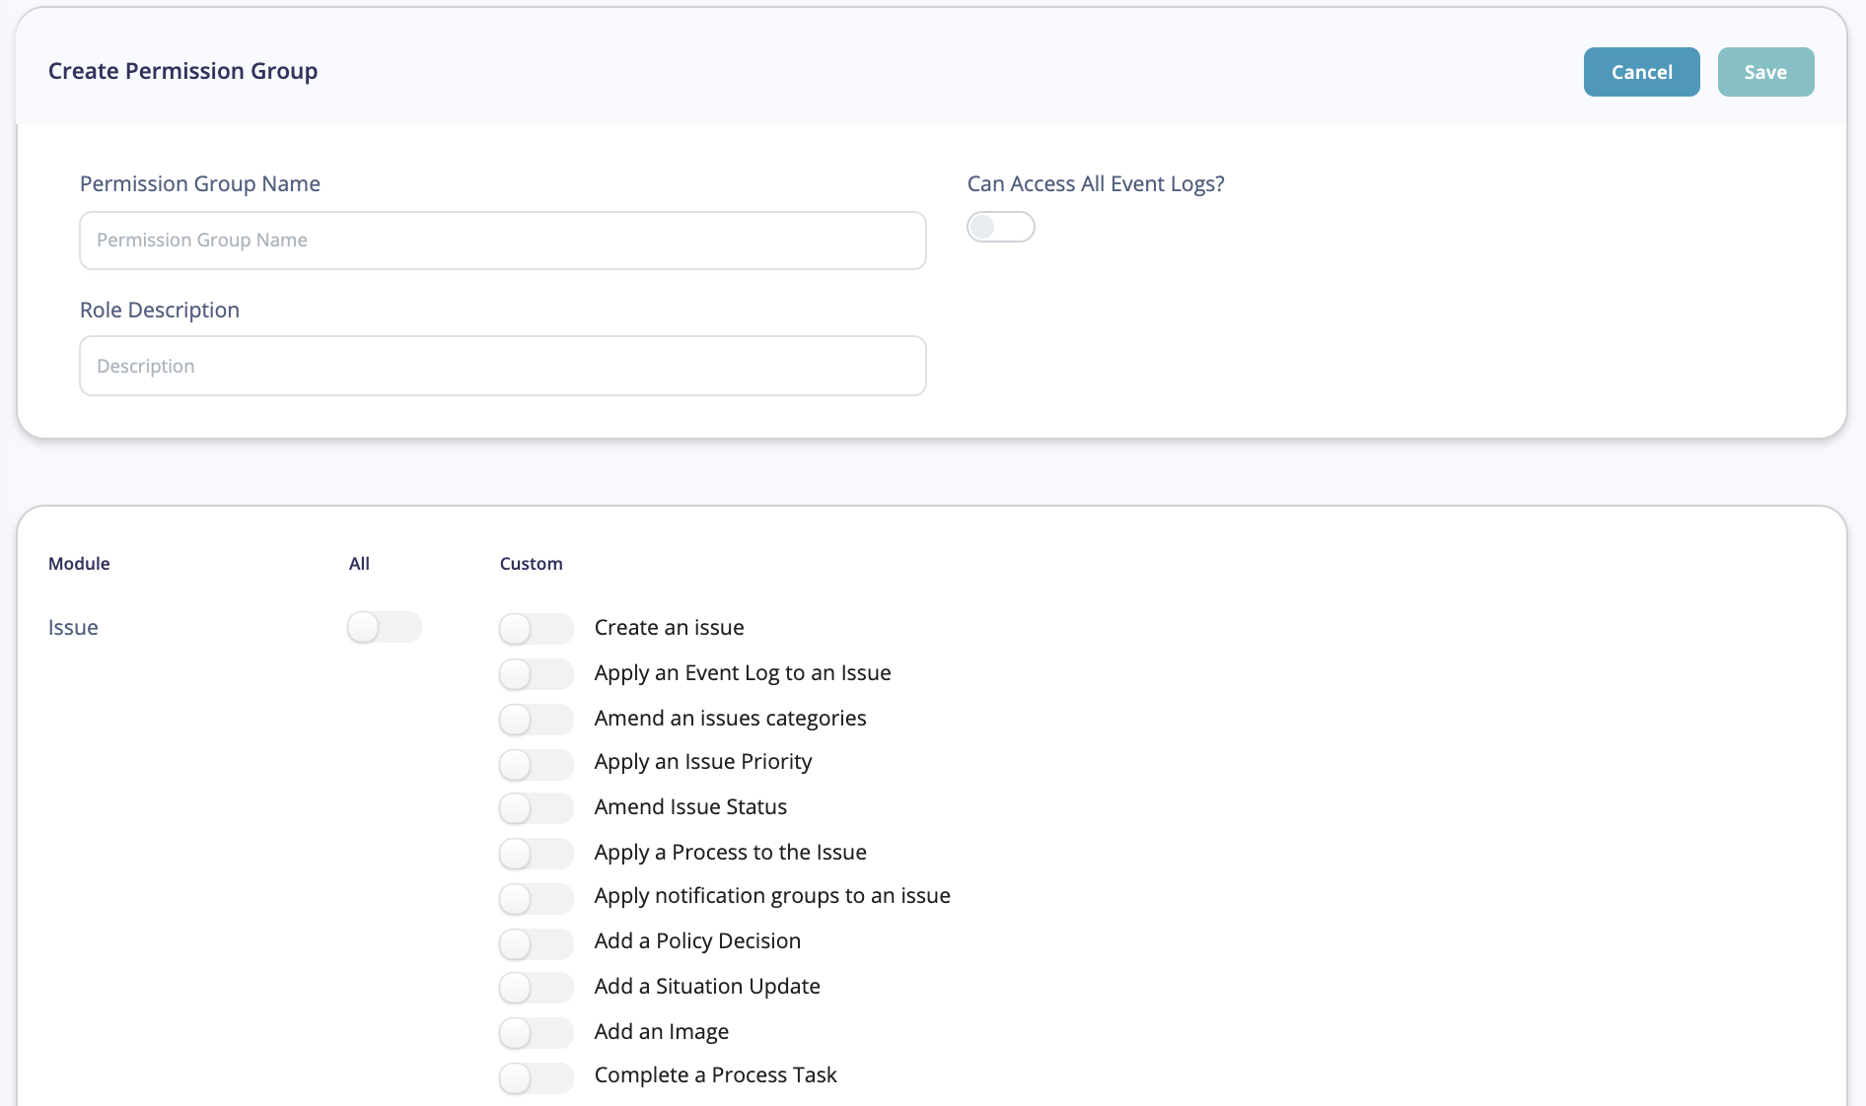Click inside the Permission Group Name field
1866x1106 pixels.
click(x=502, y=240)
